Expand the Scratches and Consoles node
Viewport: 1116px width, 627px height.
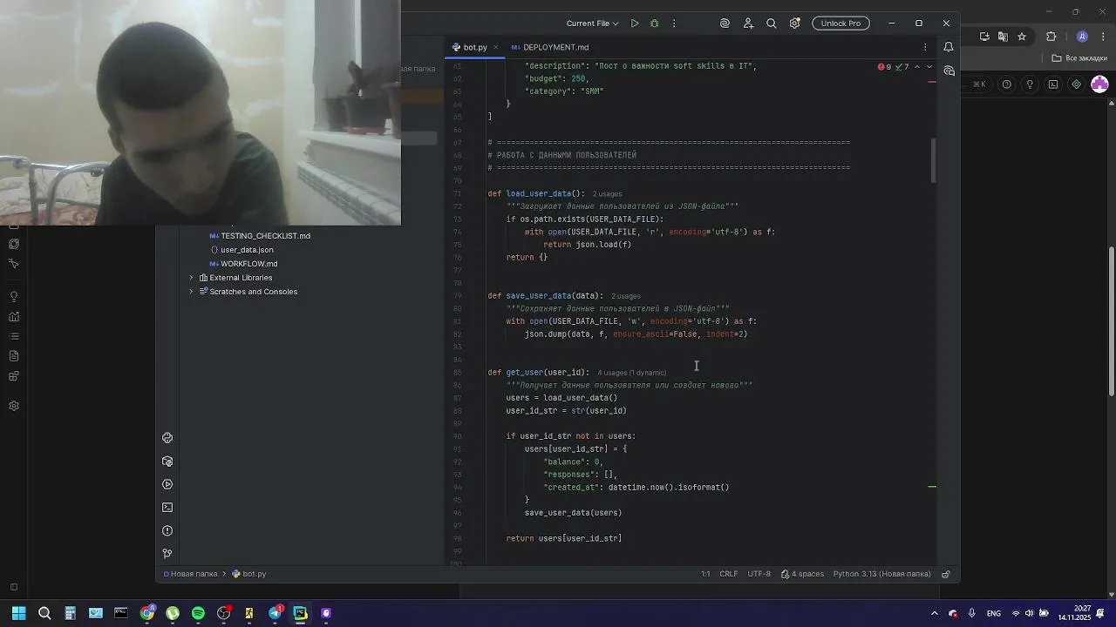191,292
